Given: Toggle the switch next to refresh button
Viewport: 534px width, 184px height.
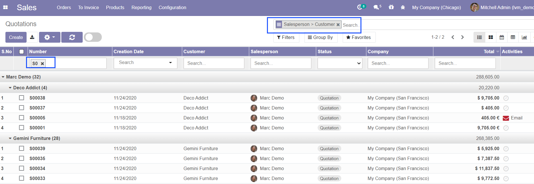Looking at the screenshot, I should click(x=93, y=37).
